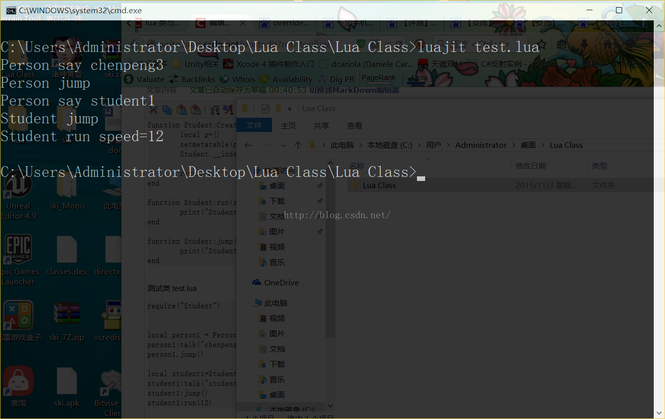
Task: Click PageRank indicator in browser toolbar
Action: (379, 78)
